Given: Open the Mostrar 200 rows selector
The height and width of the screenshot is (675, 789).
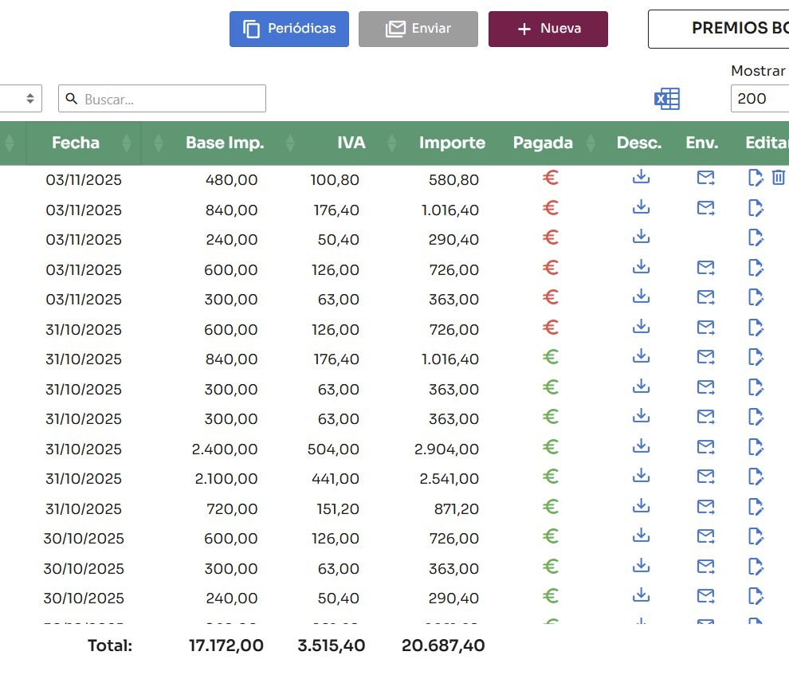Looking at the screenshot, I should 759,99.
